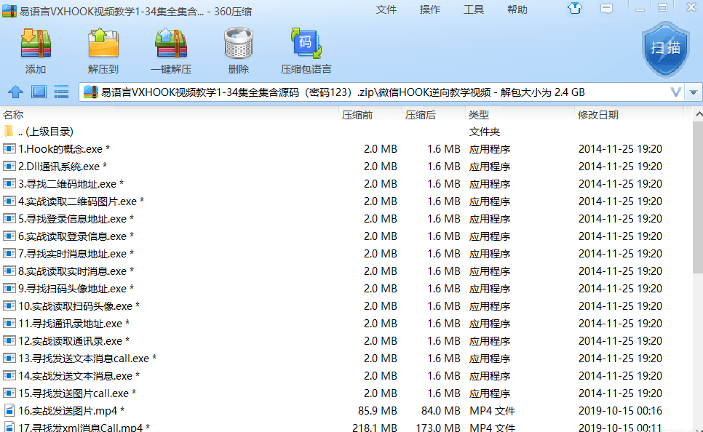Open the 帮助 (Help) menu
703x432 pixels.
(517, 9)
